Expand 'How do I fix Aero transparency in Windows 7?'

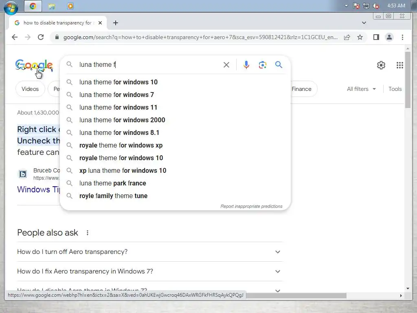(149, 271)
